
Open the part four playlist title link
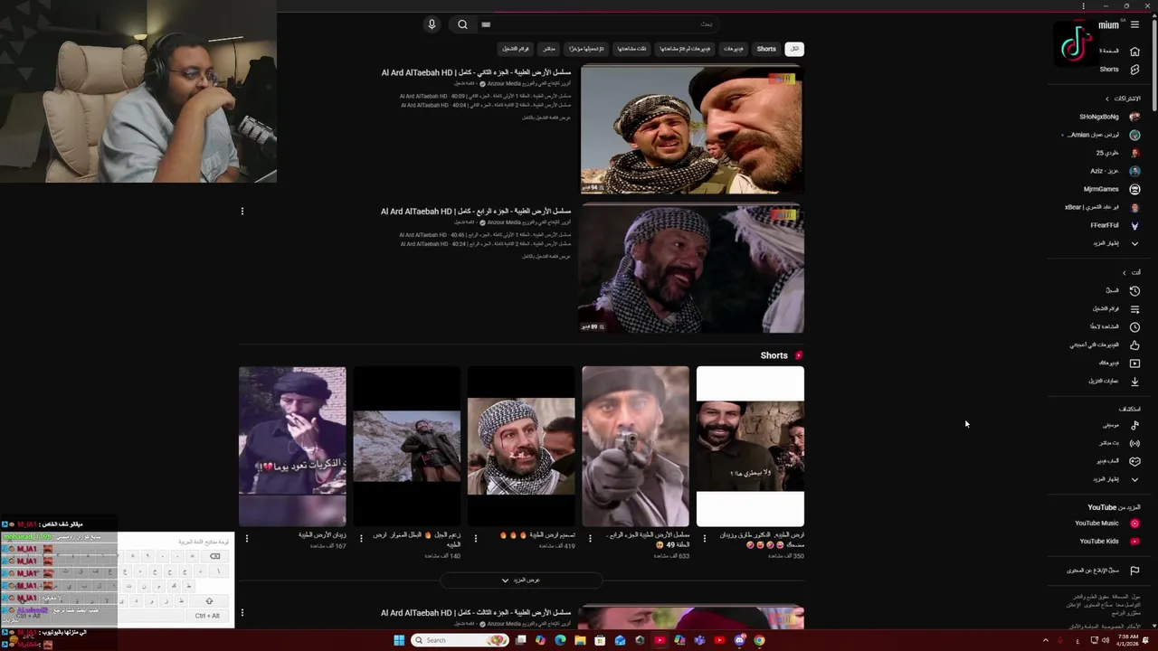point(476,212)
